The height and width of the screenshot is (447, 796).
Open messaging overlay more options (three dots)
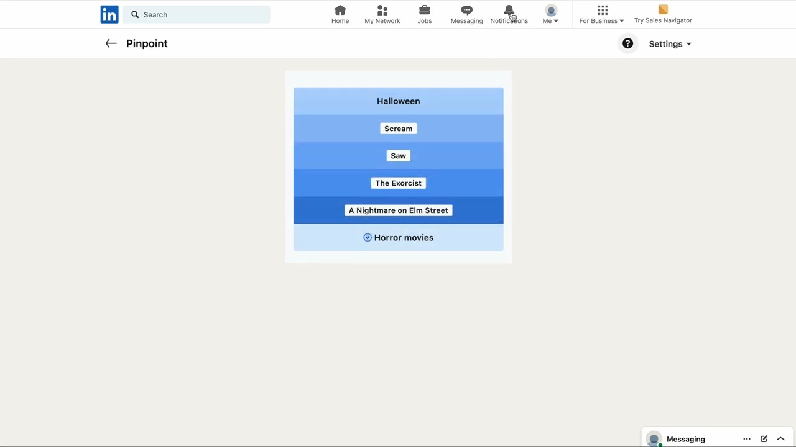coord(747,439)
